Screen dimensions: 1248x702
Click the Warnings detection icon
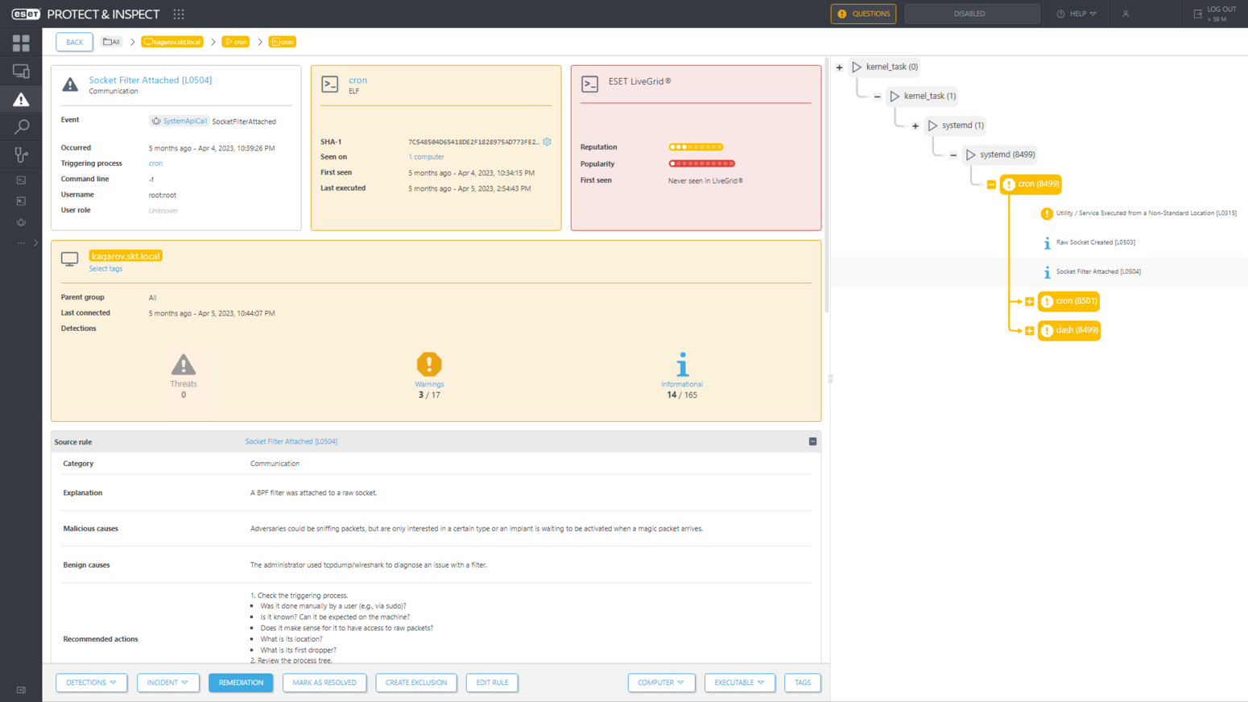coord(429,365)
